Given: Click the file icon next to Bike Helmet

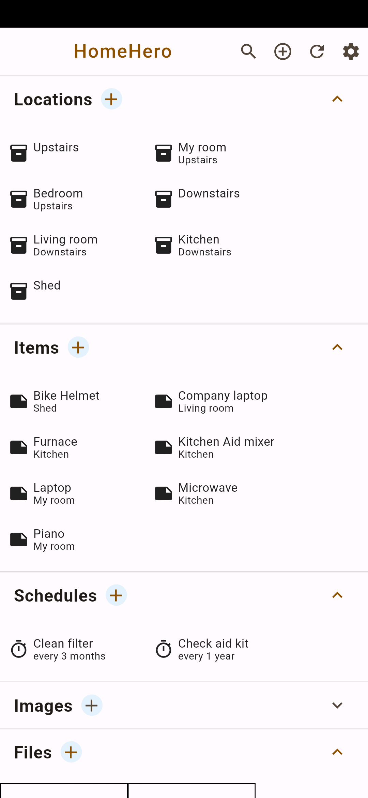Looking at the screenshot, I should click(x=19, y=401).
